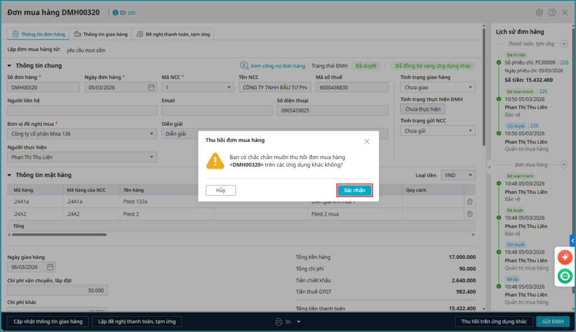Click Xem công nợ đơn hàng link
This screenshot has height=332, width=576.
pyautogui.click(x=272, y=66)
